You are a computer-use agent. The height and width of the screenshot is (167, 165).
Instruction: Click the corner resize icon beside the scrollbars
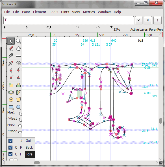pos(160,162)
